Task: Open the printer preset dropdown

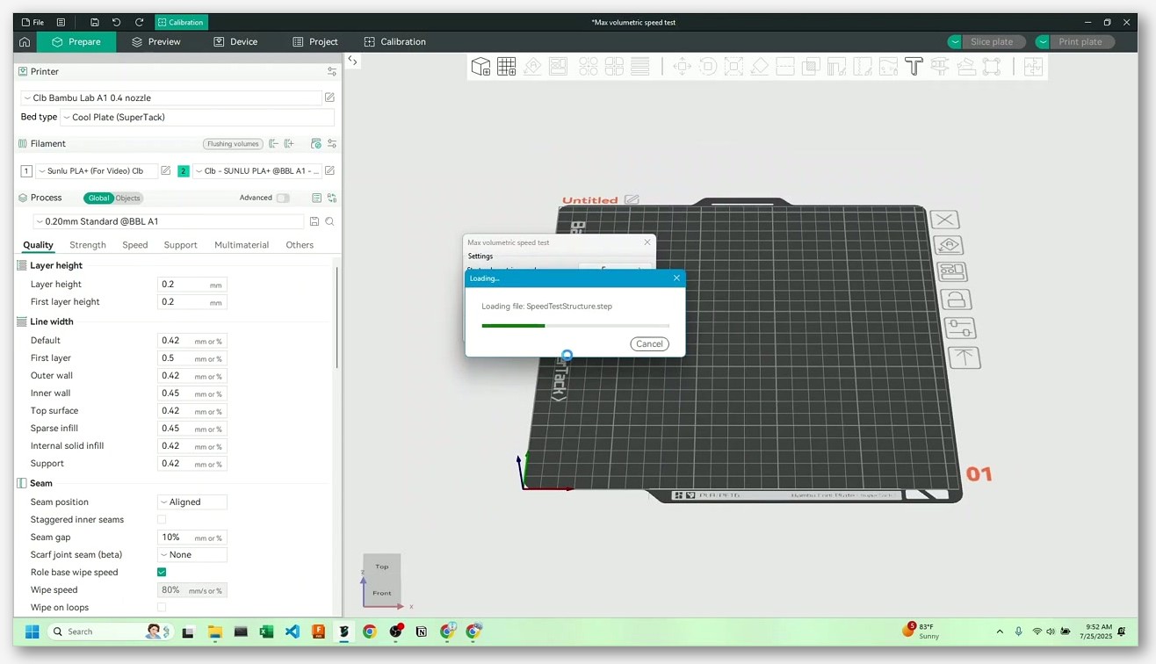Action: coord(171,97)
